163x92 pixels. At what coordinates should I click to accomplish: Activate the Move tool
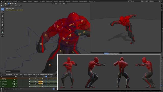pos(2,16)
